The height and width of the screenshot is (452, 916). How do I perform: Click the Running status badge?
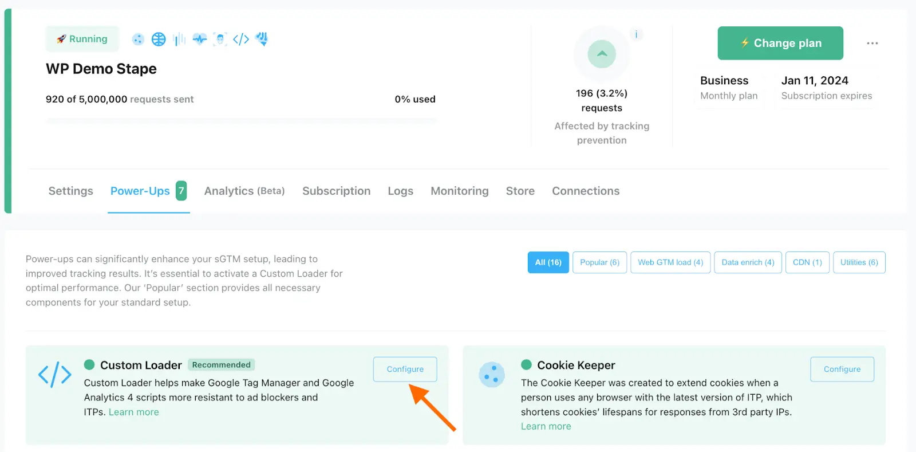(82, 39)
